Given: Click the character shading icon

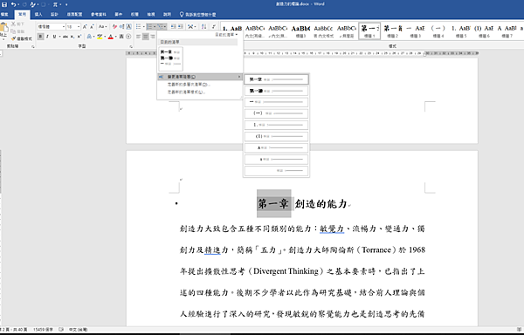Looking at the screenshot, I should pyautogui.click(x=121, y=37).
